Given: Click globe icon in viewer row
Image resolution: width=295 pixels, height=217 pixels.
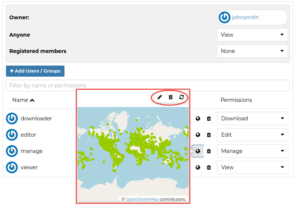Looking at the screenshot, I should (198, 167).
